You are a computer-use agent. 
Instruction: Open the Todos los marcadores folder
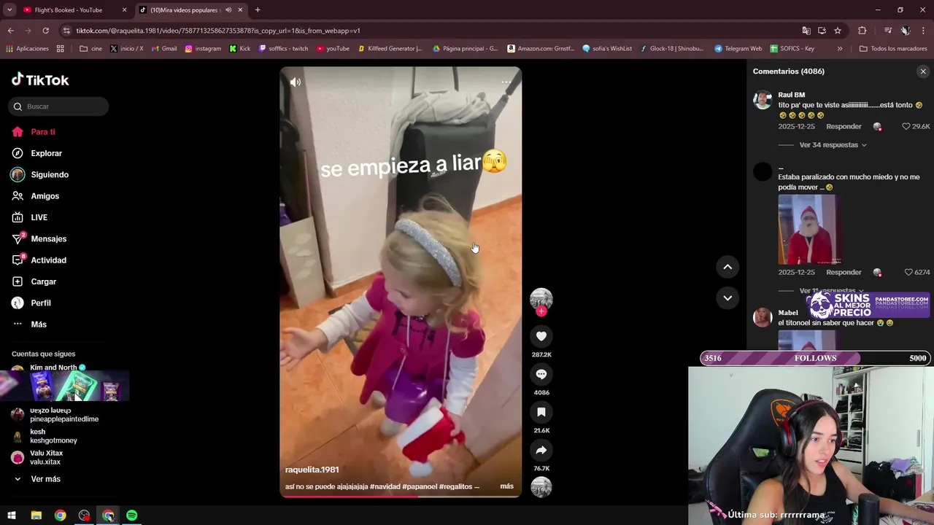[893, 49]
